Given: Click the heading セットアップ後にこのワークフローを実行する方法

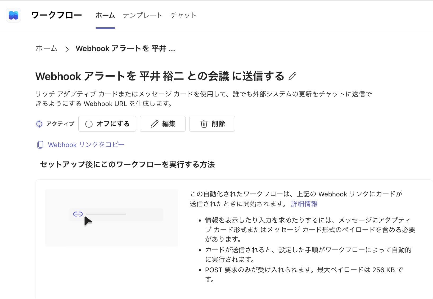Looking at the screenshot, I should 127,165.
